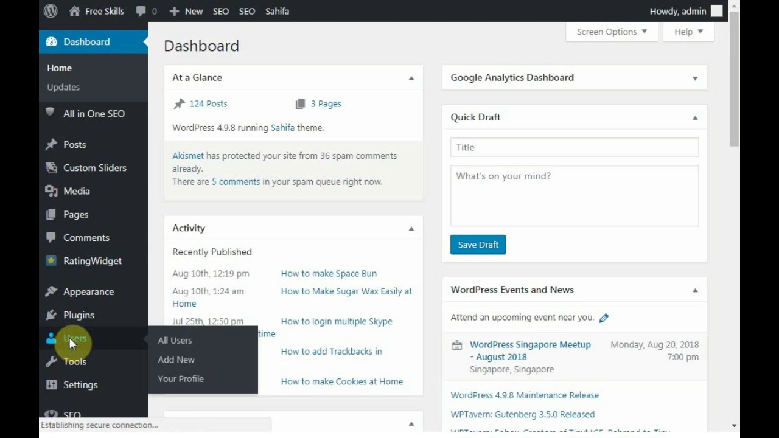Click the Pages sidebar icon
This screenshot has height=438, width=779.
pyautogui.click(x=51, y=214)
